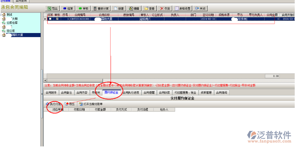Click the 经办人 column header
Screen dimensions: 295x147
click(164, 110)
